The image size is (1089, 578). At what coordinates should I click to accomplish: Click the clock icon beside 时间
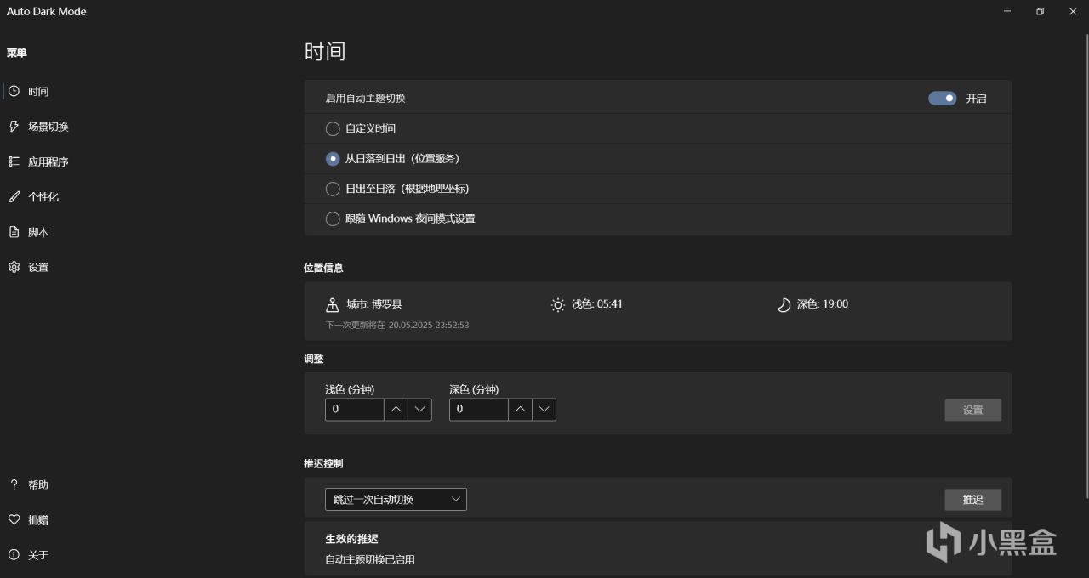pyautogui.click(x=14, y=91)
